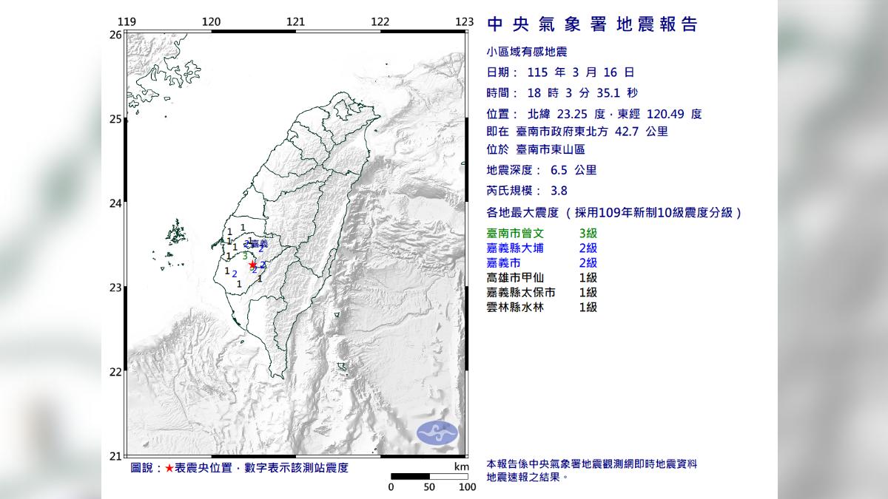
Task: Click the 嘉義 city label on the map
Action: click(260, 243)
